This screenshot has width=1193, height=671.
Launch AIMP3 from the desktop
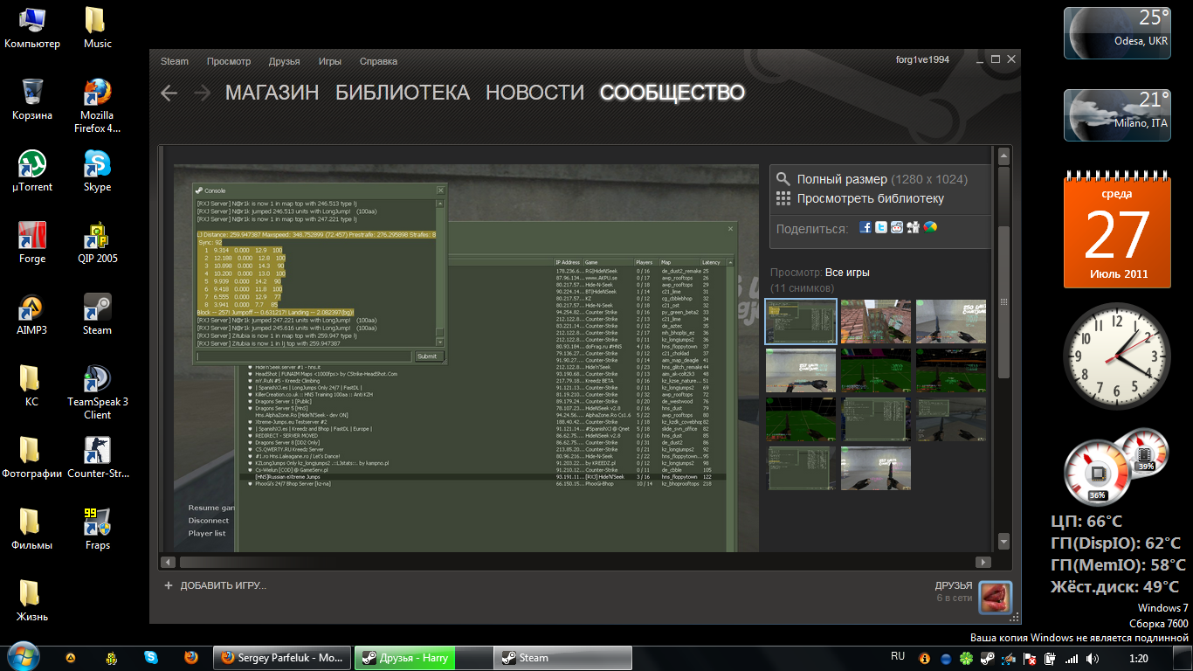click(x=32, y=314)
